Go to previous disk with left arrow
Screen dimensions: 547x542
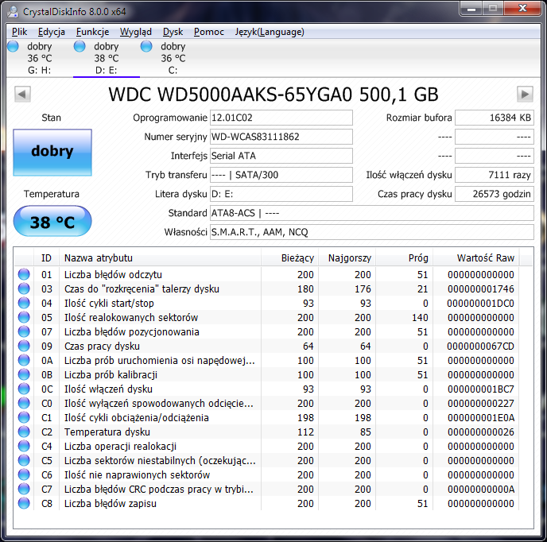(23, 94)
